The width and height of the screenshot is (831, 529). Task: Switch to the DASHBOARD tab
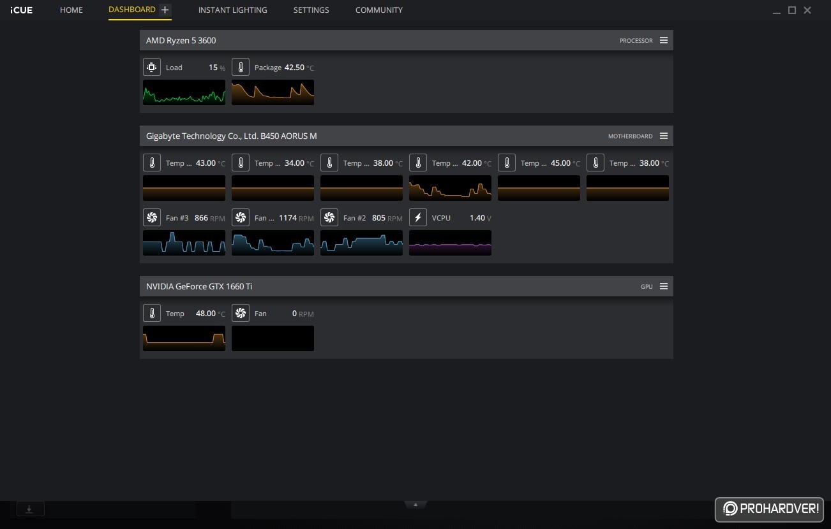[132, 10]
